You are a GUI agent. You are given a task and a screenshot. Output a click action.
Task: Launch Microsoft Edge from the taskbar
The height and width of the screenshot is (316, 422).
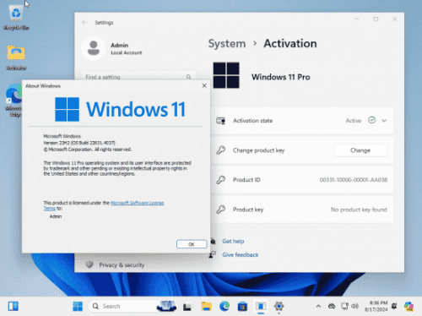tap(225, 306)
